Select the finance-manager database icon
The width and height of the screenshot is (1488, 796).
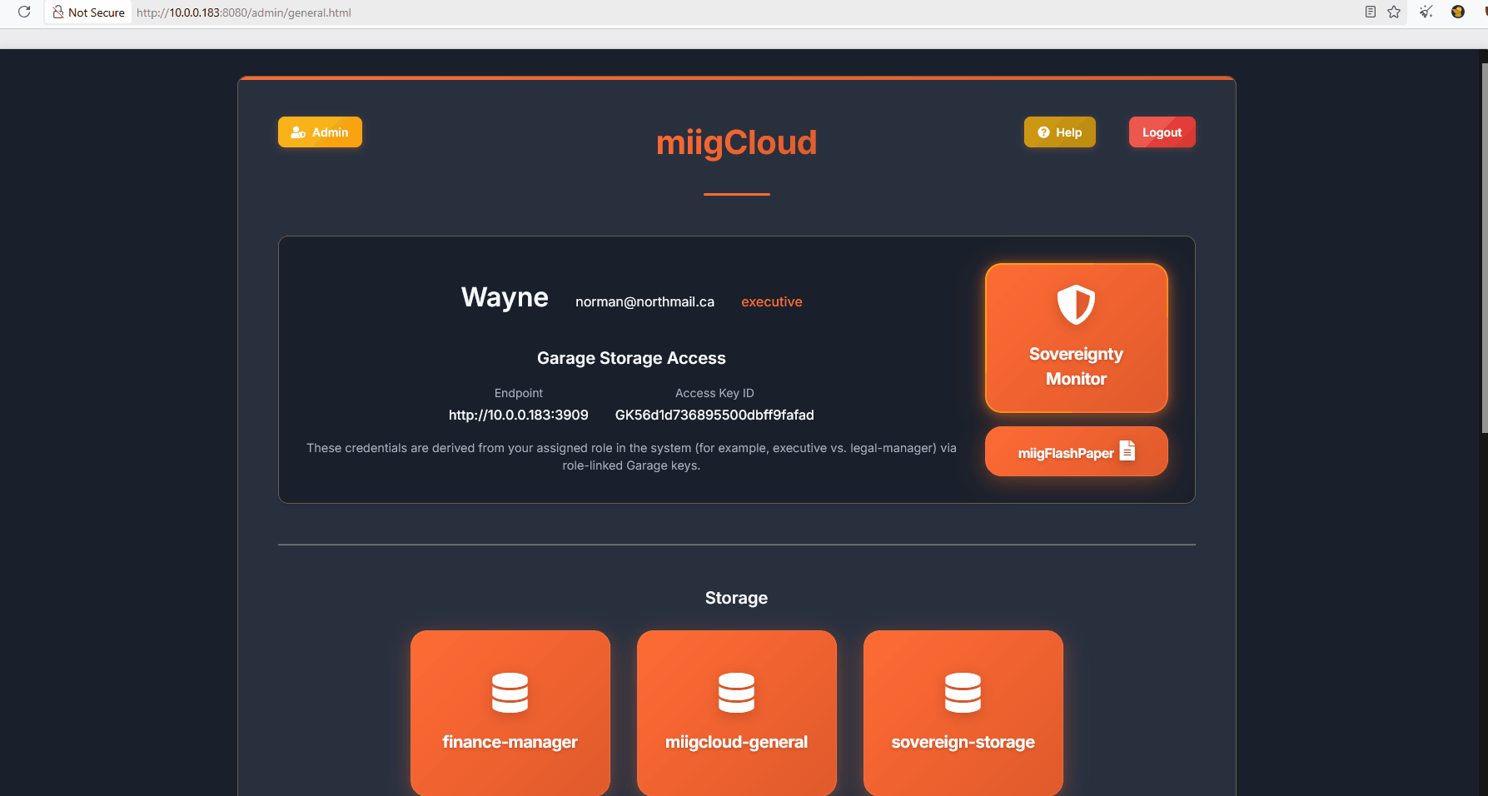(510, 692)
